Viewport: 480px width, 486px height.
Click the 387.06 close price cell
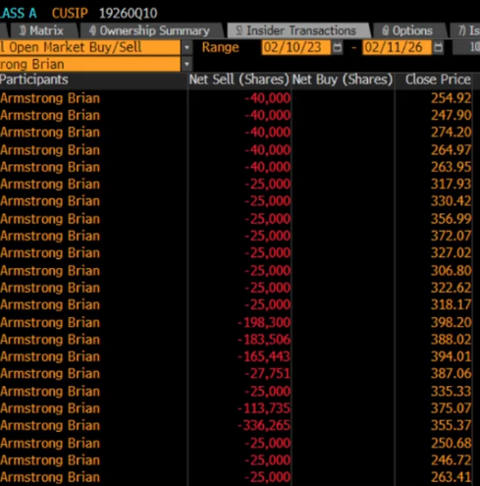[451, 373]
